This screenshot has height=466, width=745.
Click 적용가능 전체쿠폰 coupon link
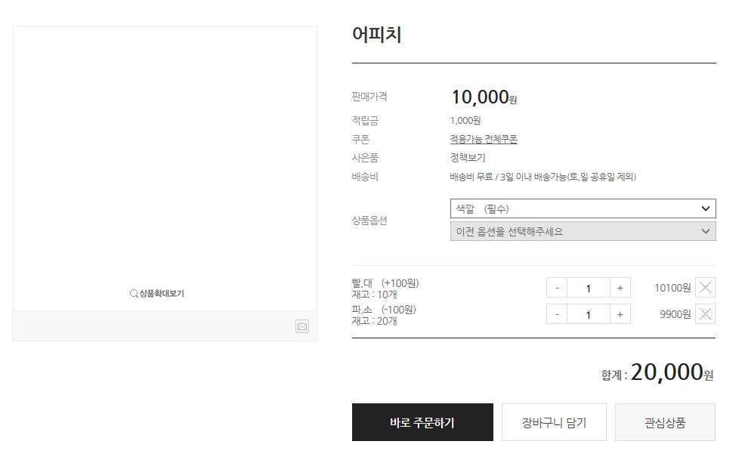click(x=484, y=139)
